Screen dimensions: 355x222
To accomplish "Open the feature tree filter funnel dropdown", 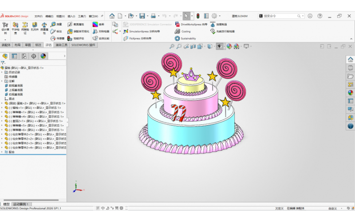I will tap(3, 63).
